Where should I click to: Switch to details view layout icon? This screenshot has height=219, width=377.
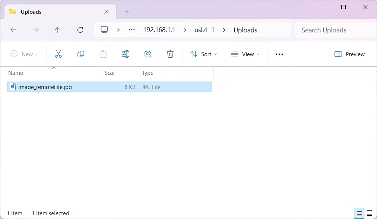pos(359,213)
